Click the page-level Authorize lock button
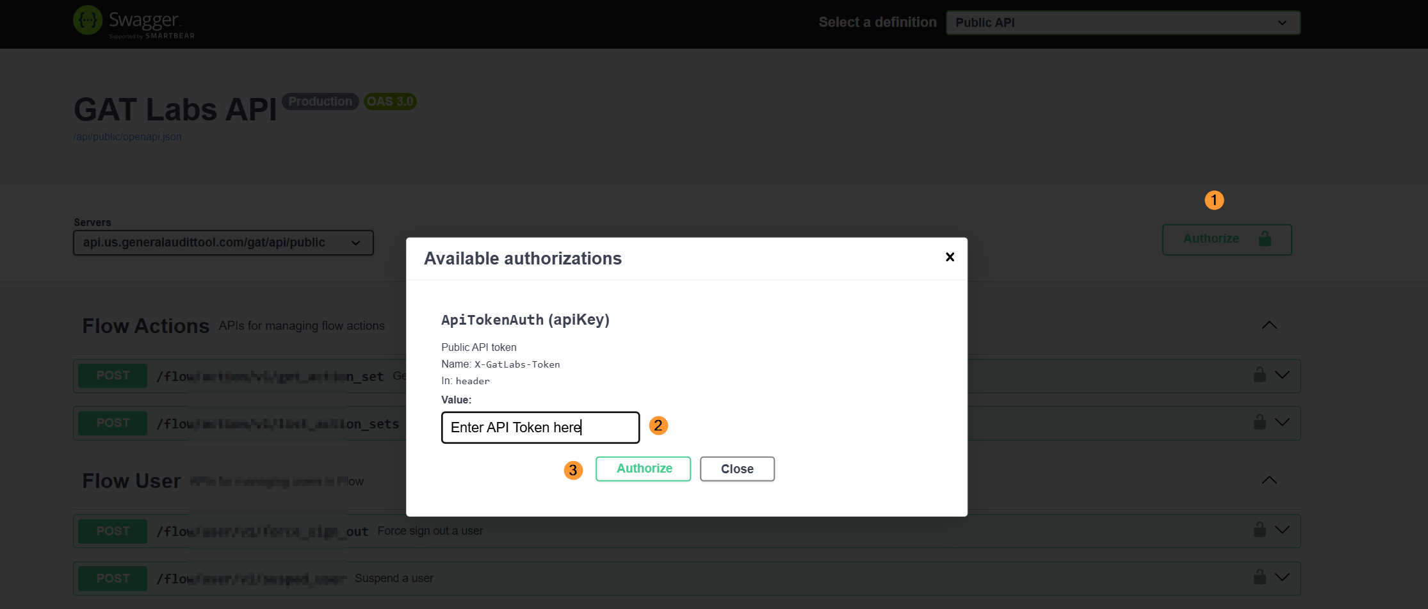1428x609 pixels. [1227, 239]
